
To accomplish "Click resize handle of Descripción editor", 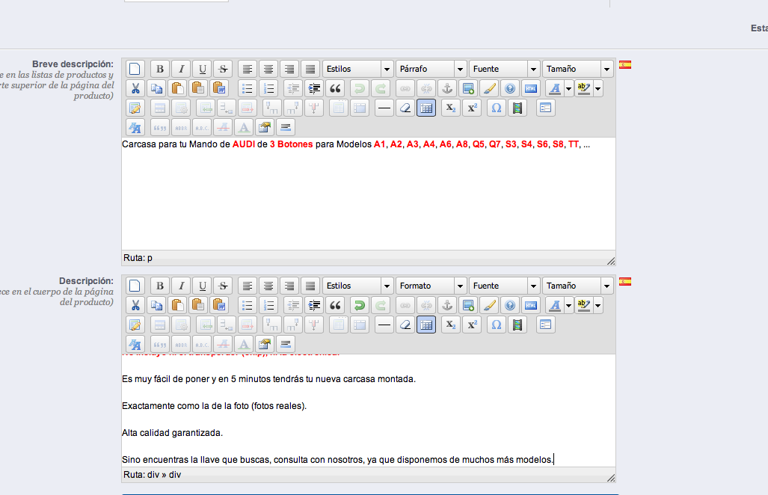I will tap(611, 478).
